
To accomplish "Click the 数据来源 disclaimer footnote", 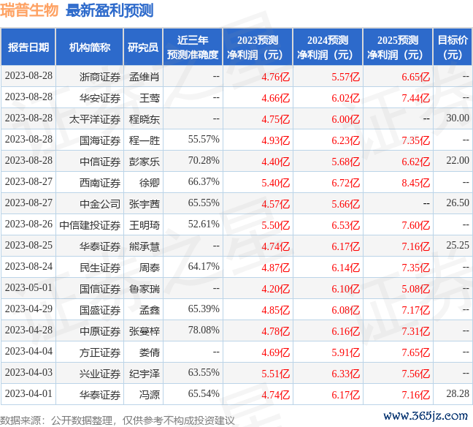I will [x=117, y=420].
